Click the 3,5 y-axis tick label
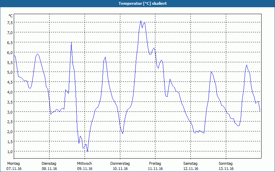The width and height of the screenshot is (275, 172). pos(10,102)
